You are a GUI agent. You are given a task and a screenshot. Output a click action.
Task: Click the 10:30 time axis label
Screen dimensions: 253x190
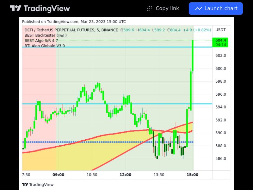92,175
